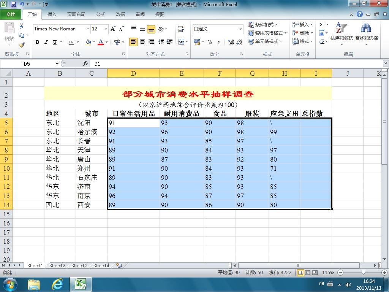Click the 格式 Format cells button
Image resolution: width=389 pixels, height=292 pixels.
pyautogui.click(x=300, y=41)
